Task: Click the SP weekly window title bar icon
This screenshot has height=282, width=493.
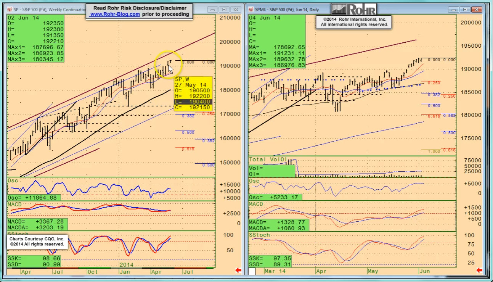Action: click(x=10, y=10)
